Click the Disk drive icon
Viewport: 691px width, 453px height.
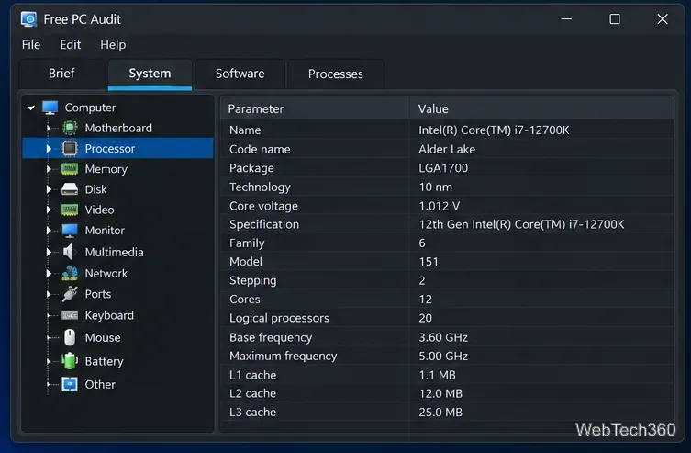click(x=70, y=189)
